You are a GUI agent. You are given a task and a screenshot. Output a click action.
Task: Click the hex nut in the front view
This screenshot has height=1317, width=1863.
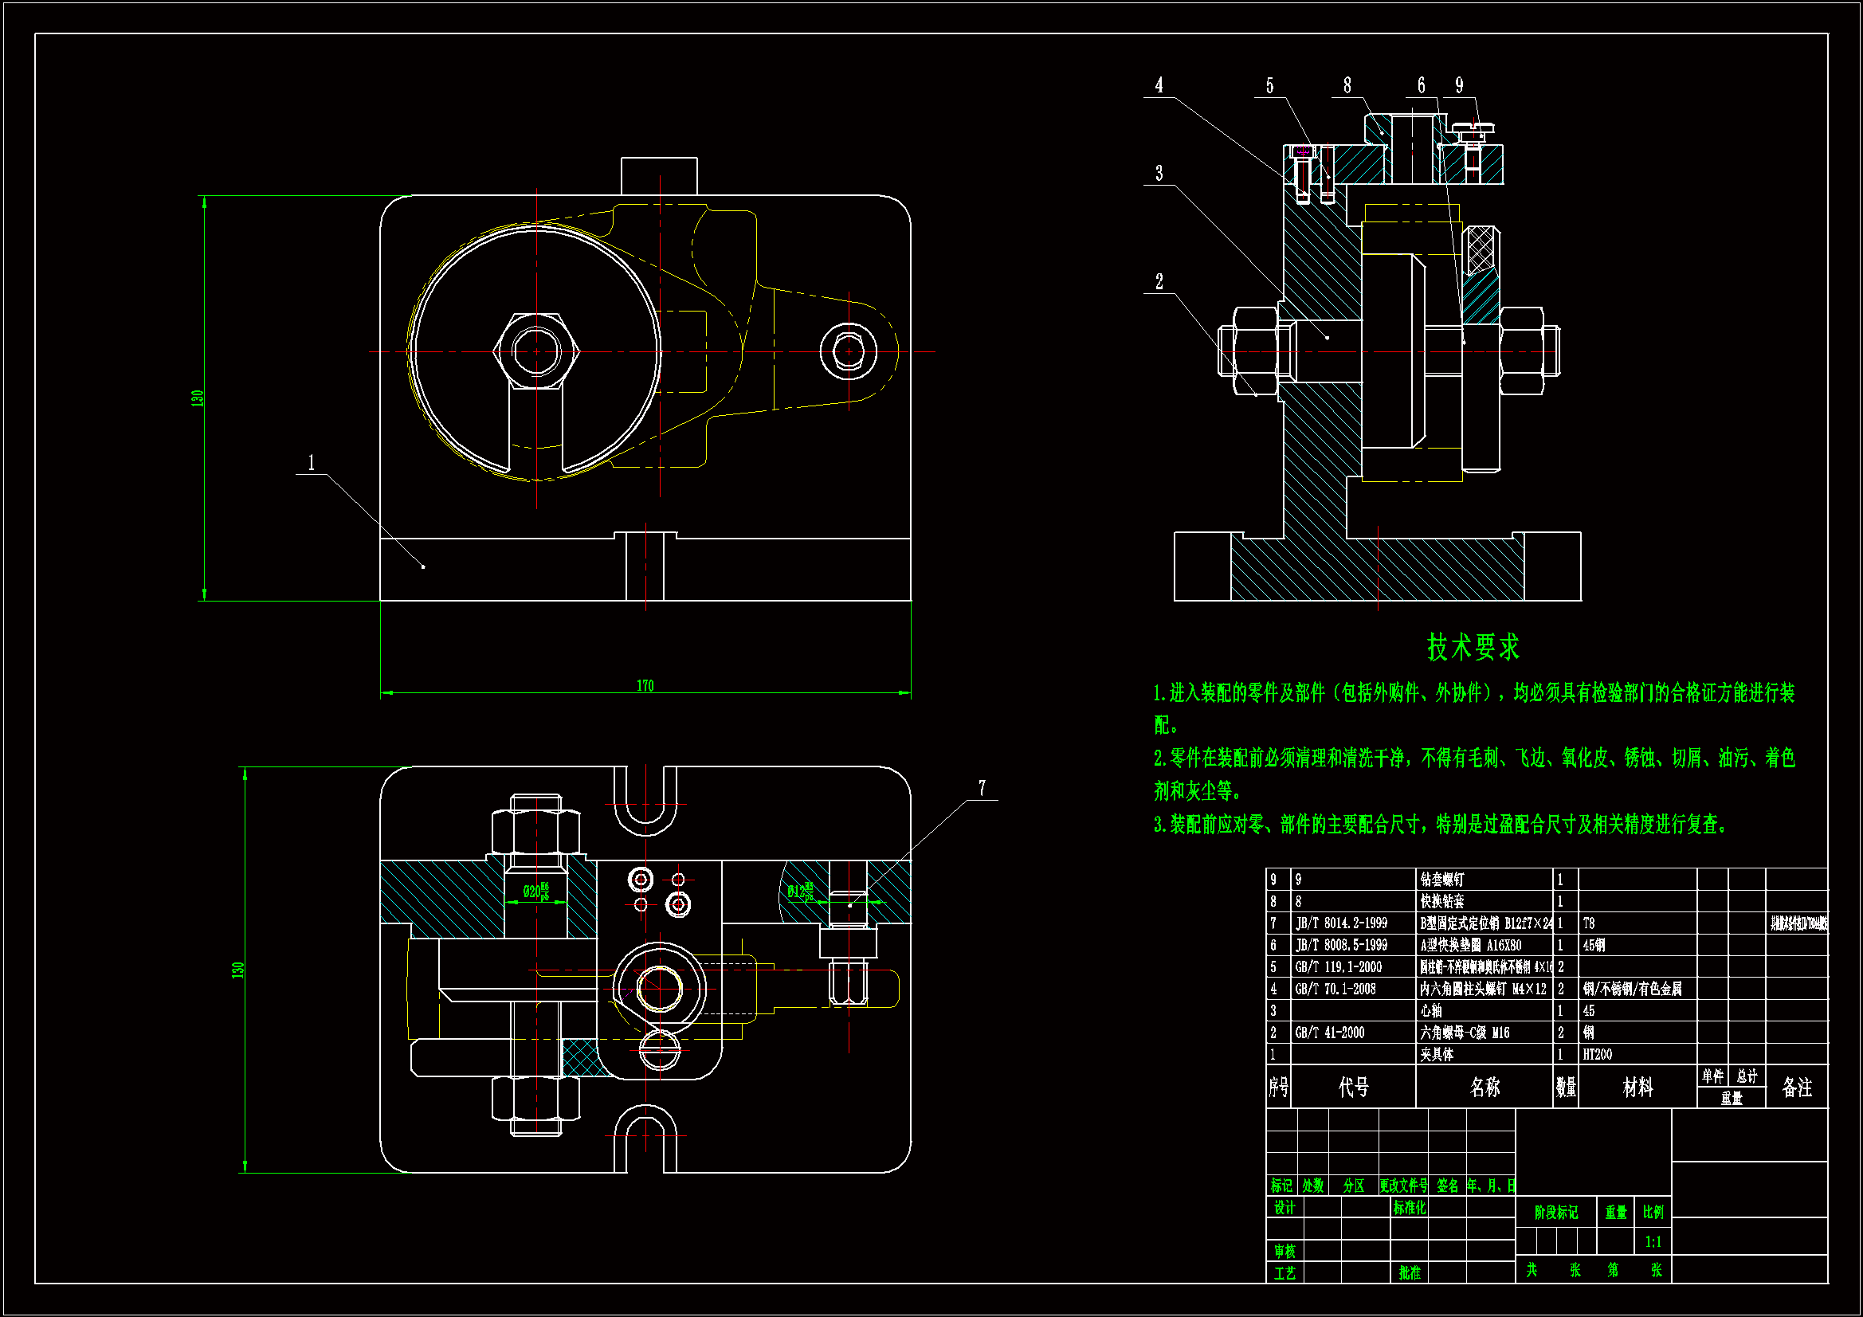coord(535,351)
